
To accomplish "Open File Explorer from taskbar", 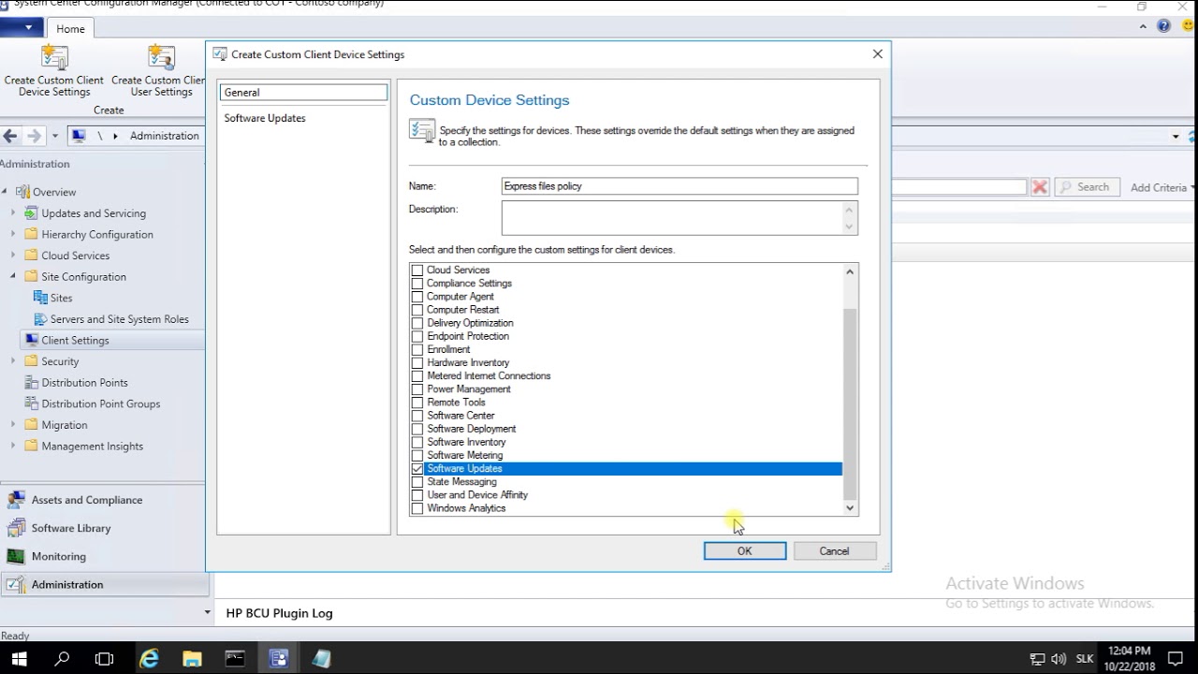I will (192, 658).
